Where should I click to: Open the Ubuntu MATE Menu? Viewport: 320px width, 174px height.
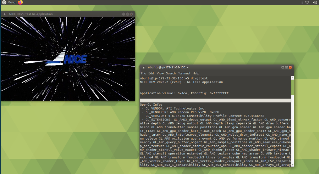tap(9, 2)
